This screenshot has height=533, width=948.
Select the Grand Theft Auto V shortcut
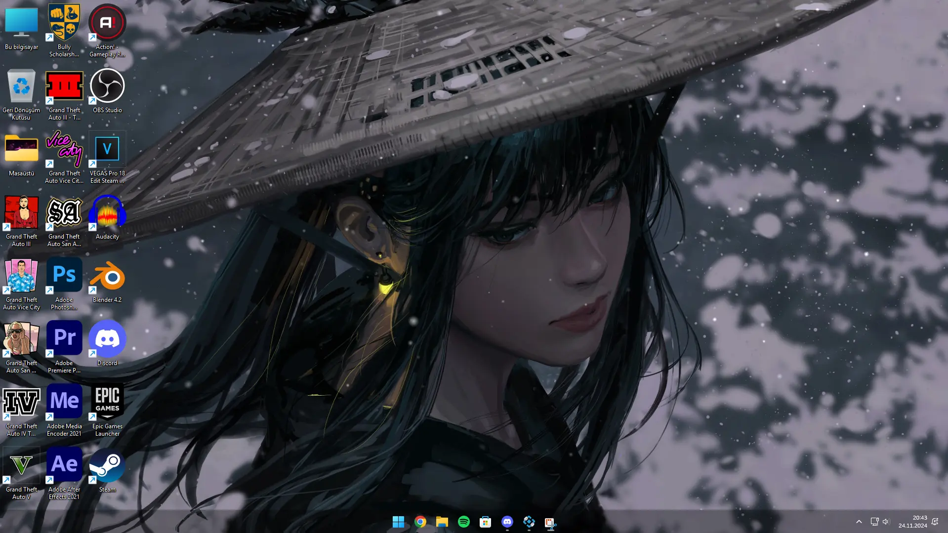21,474
